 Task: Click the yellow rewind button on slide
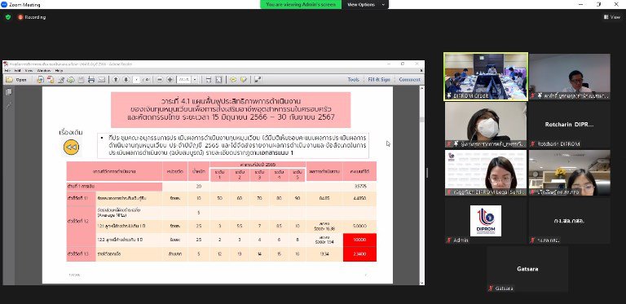(71, 148)
